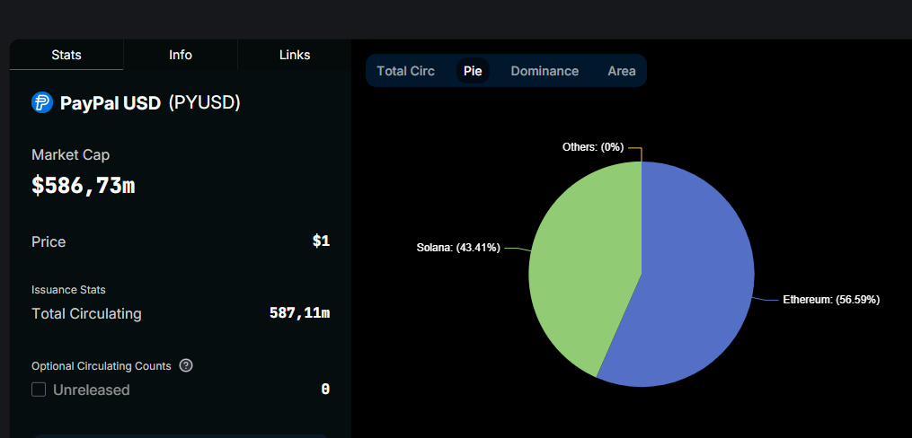Screen dimensions: 912x438
Task: Click the 587,11m total circulating value
Action: 299,313
